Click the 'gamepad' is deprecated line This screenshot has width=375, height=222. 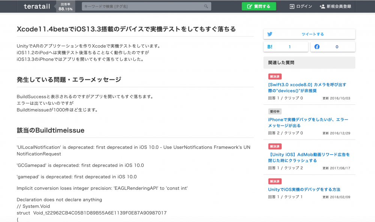[x=76, y=177]
